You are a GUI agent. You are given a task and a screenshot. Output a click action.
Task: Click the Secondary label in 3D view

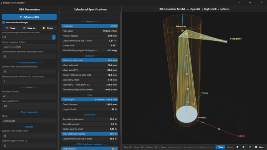181,26
